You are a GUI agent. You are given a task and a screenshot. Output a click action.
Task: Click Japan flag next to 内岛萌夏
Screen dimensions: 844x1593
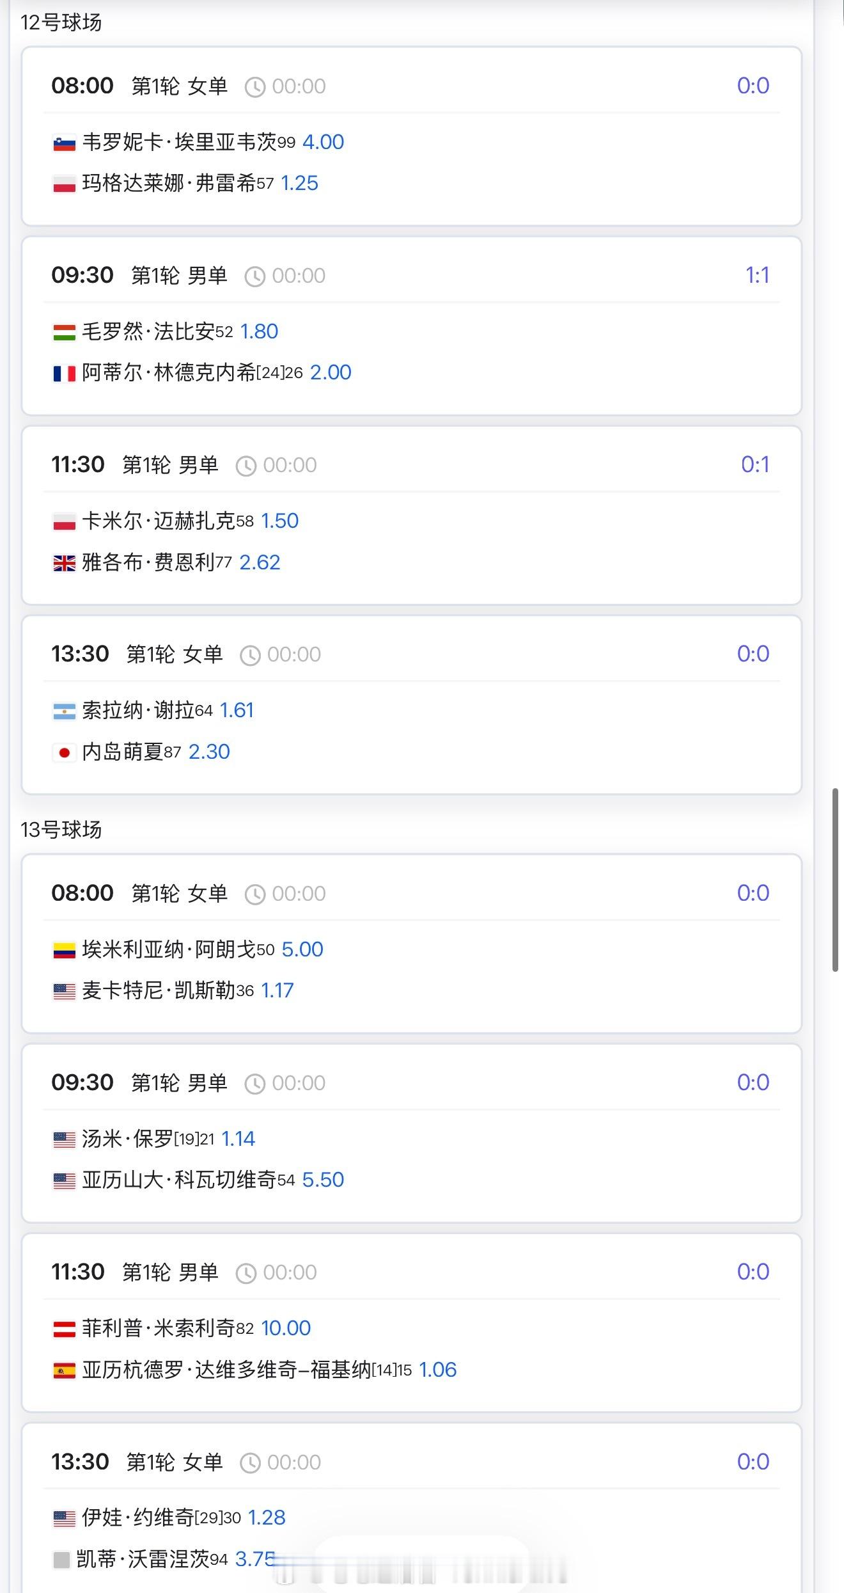tap(64, 752)
